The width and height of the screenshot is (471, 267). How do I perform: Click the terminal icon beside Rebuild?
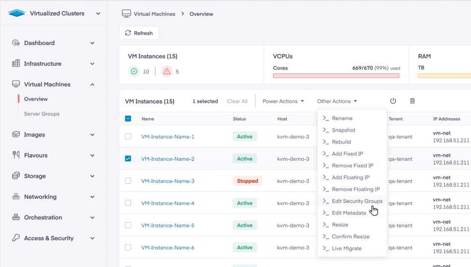326,142
